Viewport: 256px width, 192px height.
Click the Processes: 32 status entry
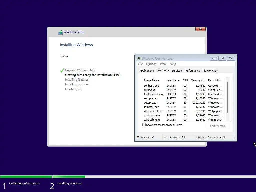click(145, 137)
